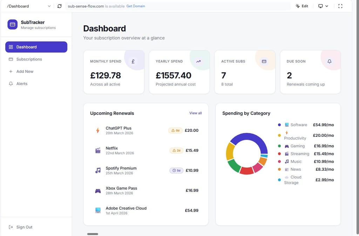Click the Get Domain link

(136, 6)
